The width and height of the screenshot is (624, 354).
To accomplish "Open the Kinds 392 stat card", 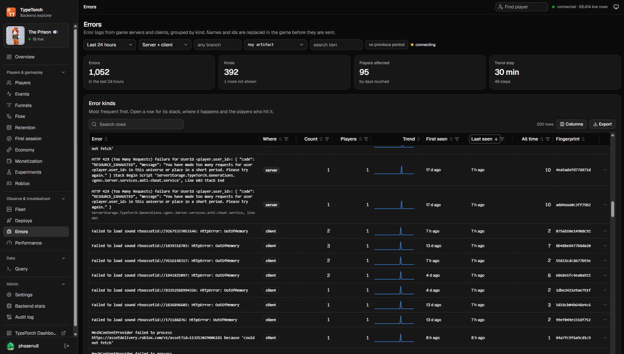I will click(284, 72).
